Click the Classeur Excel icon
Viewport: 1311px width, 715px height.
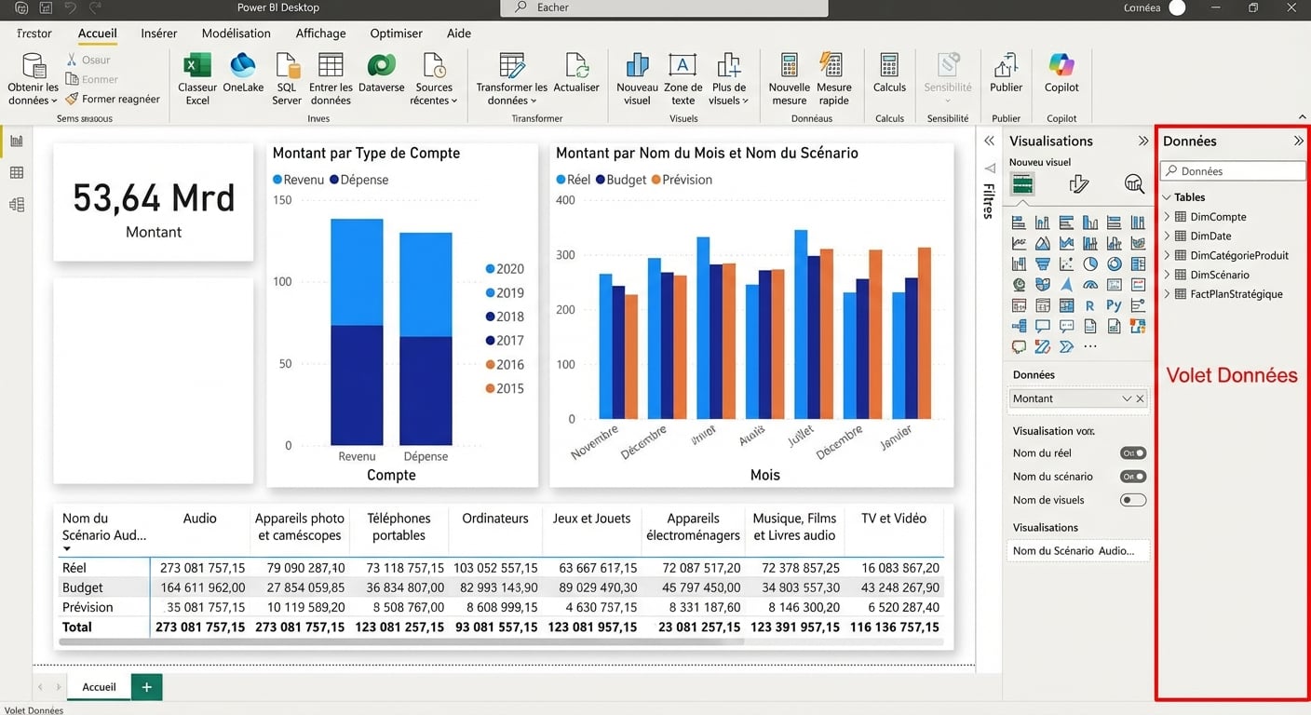(x=197, y=66)
